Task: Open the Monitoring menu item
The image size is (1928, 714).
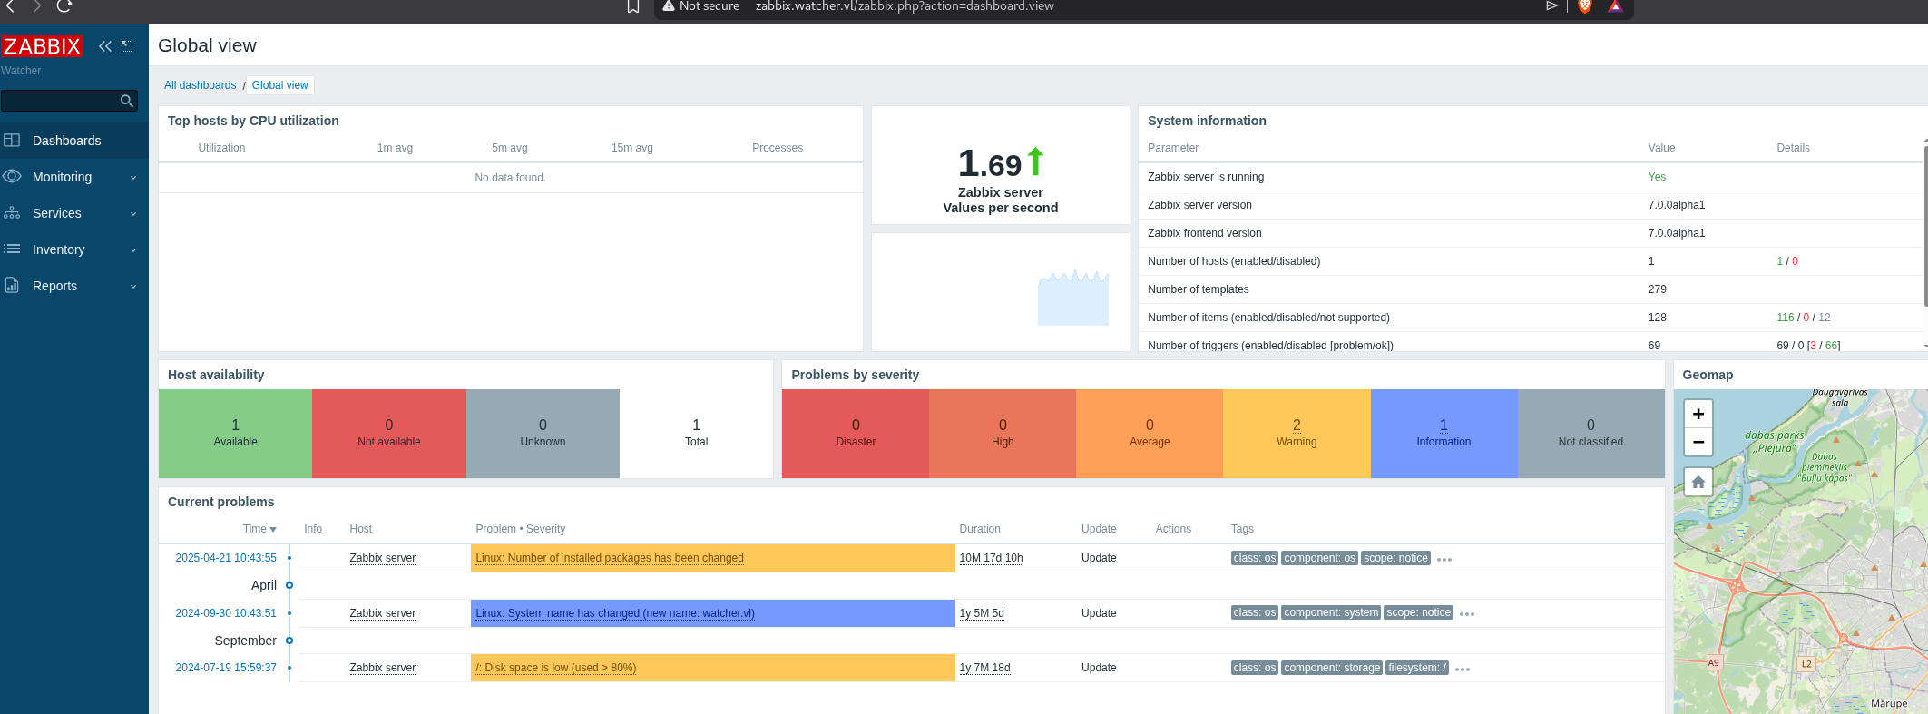Action: click(74, 177)
